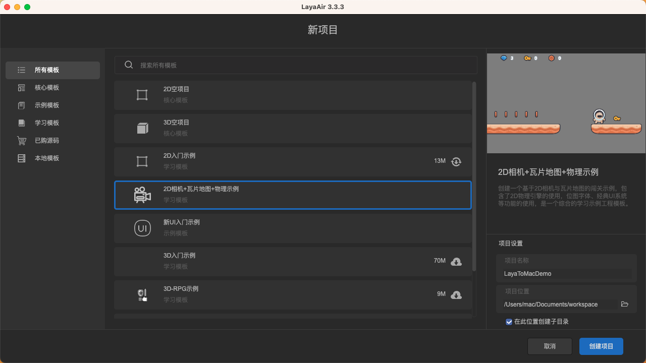Screen dimensions: 646x363
Task: Click the camera icon of 2D相机 template
Action: [x=142, y=195]
